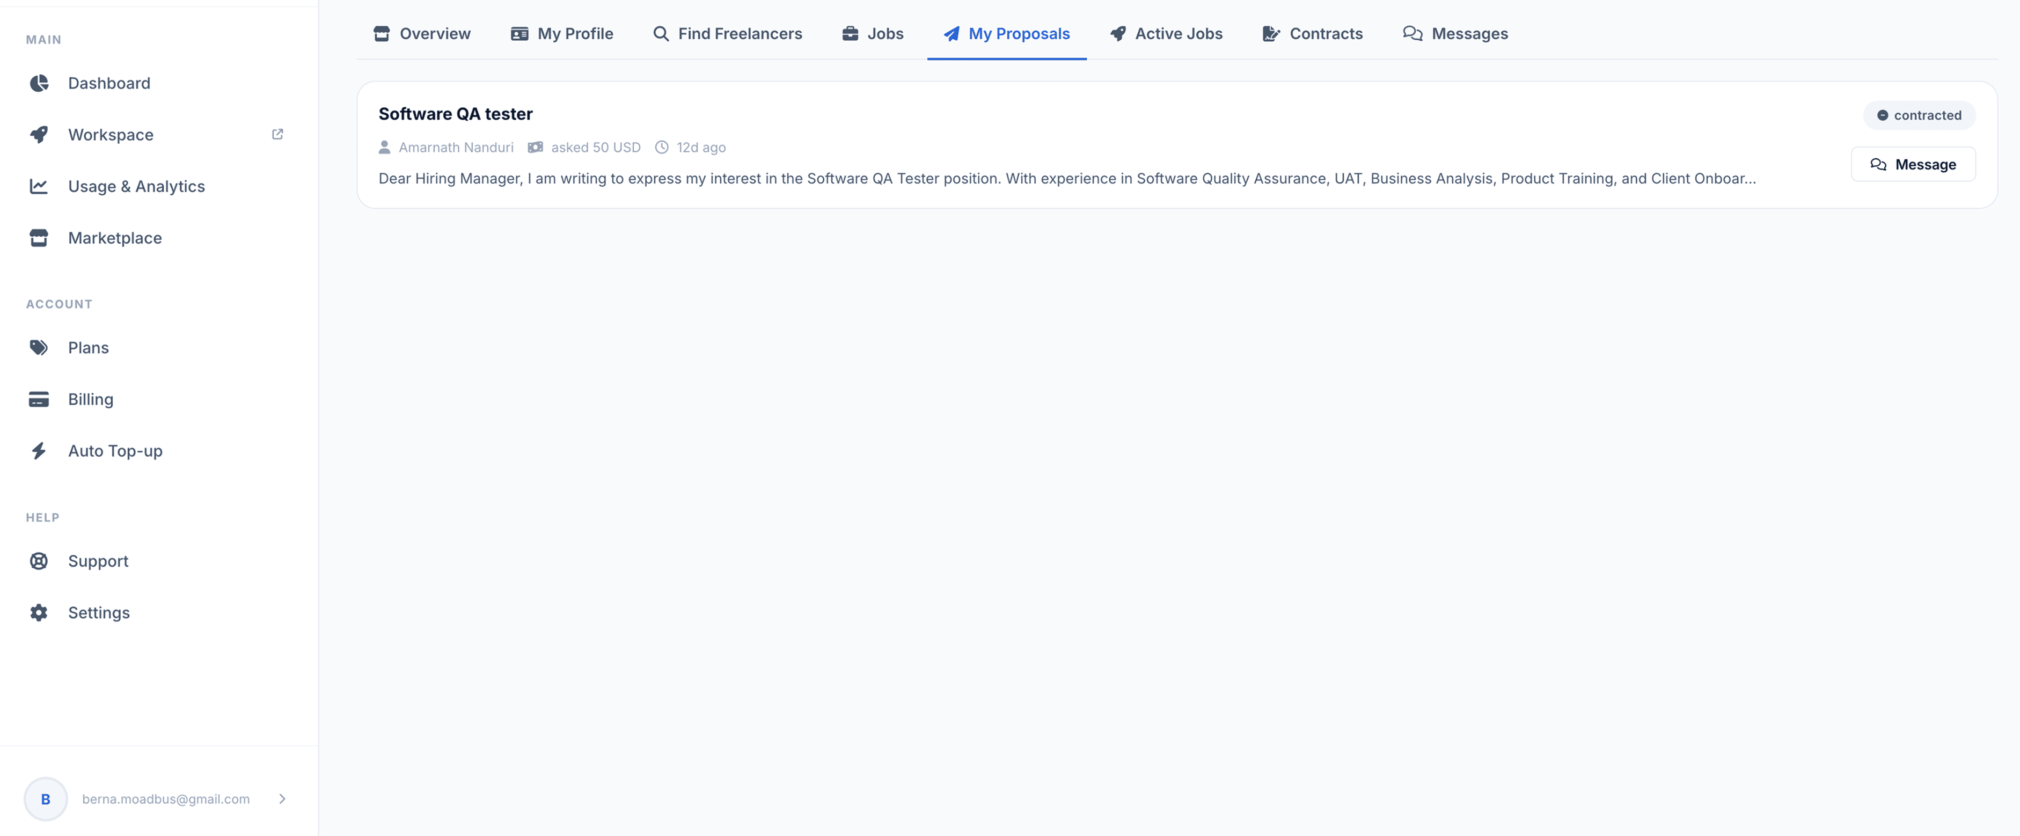Click the Find Freelancers magnifier icon
This screenshot has height=836, width=2020.
[x=661, y=34]
